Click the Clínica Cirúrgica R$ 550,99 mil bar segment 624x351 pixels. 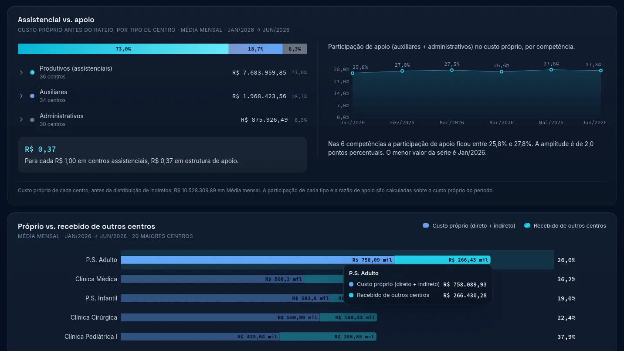click(x=220, y=317)
